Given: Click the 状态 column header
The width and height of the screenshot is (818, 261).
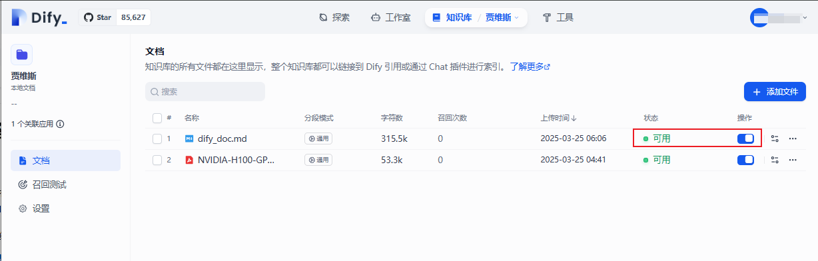Looking at the screenshot, I should pyautogui.click(x=651, y=118).
